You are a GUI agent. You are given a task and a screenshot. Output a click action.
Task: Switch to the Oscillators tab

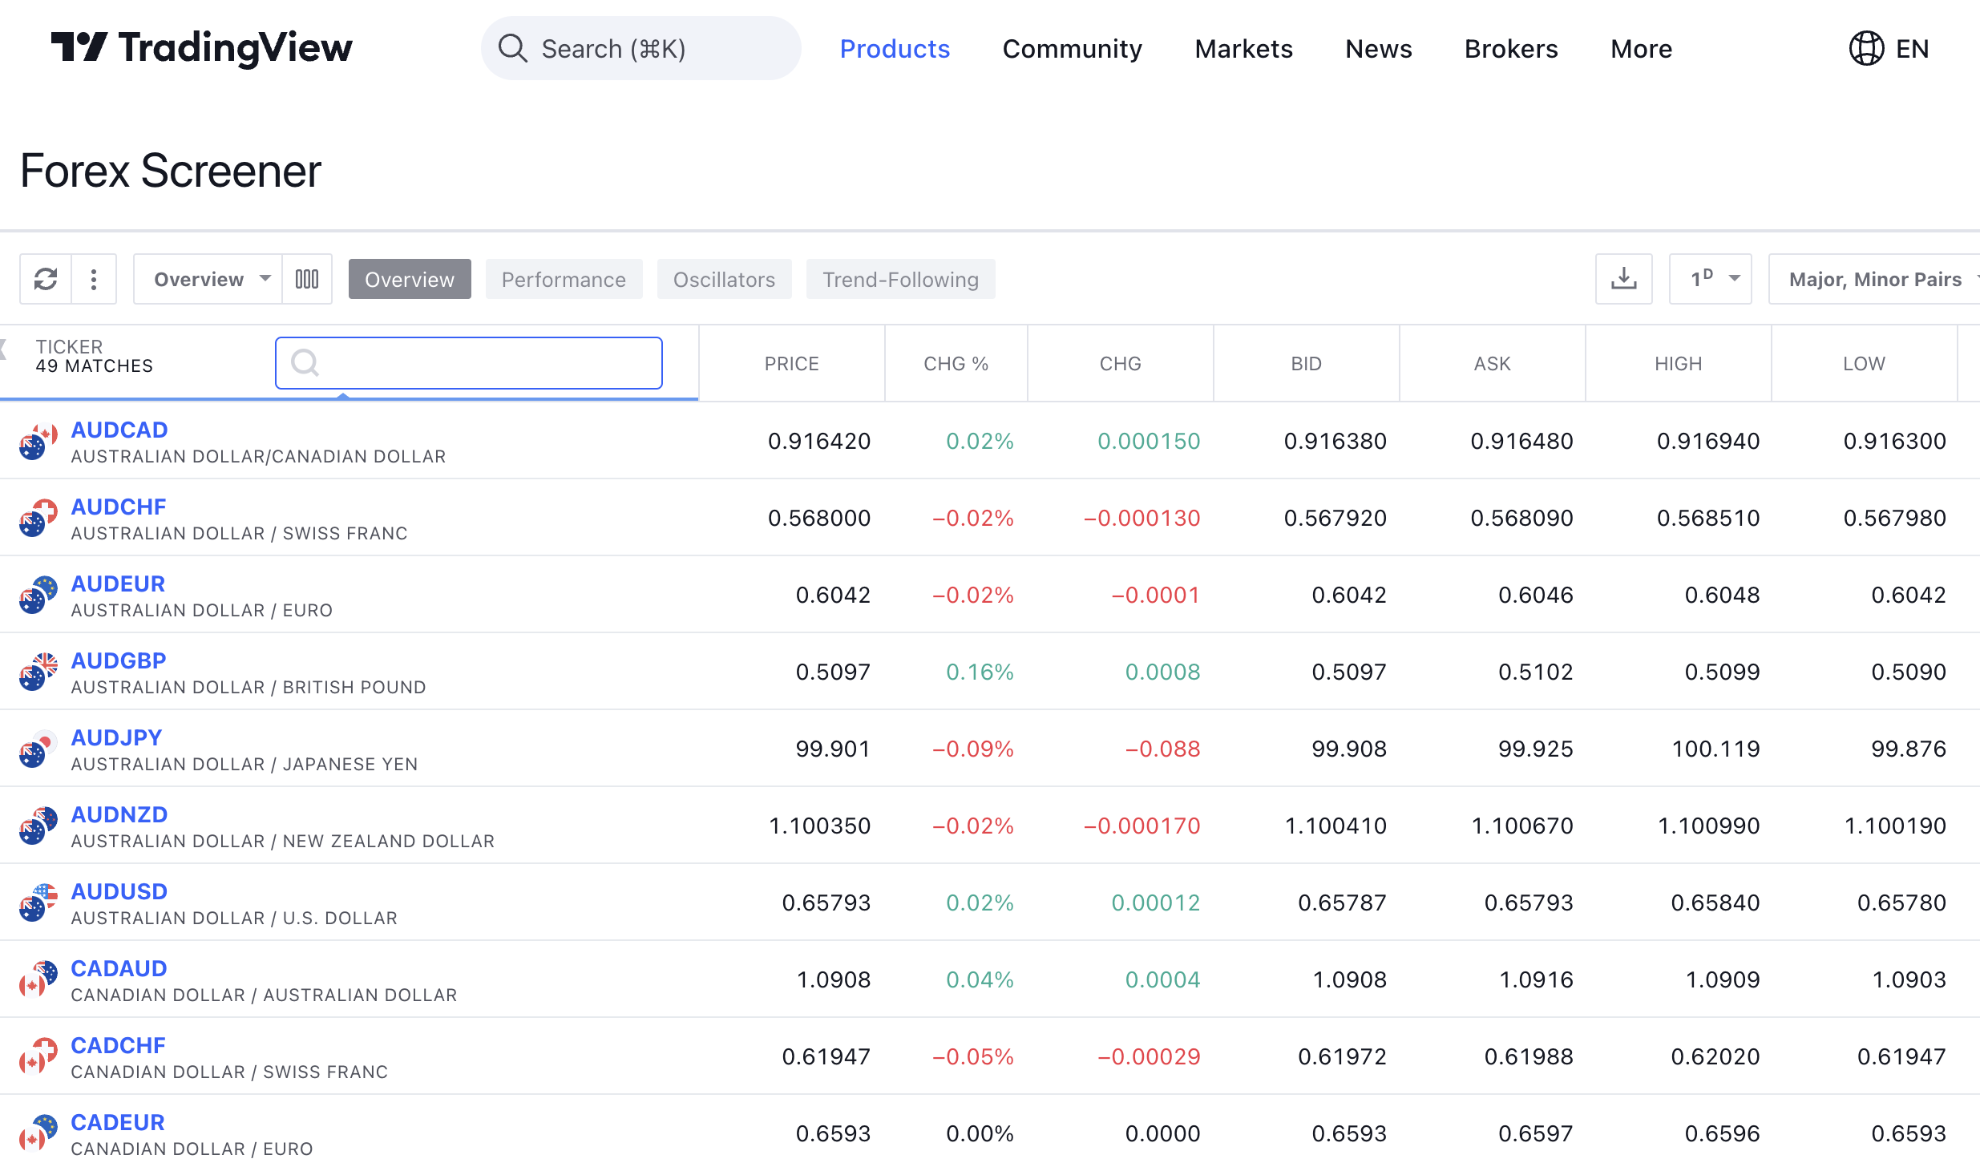point(722,278)
